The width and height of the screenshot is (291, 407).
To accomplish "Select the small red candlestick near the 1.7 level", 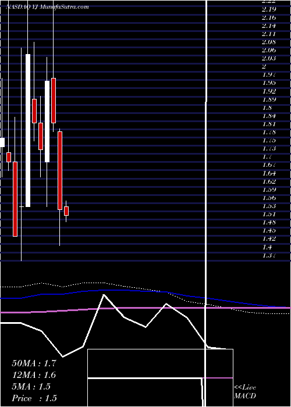I will [x=9, y=158].
